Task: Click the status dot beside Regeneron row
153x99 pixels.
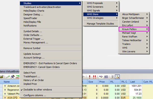Action: click(5, 90)
